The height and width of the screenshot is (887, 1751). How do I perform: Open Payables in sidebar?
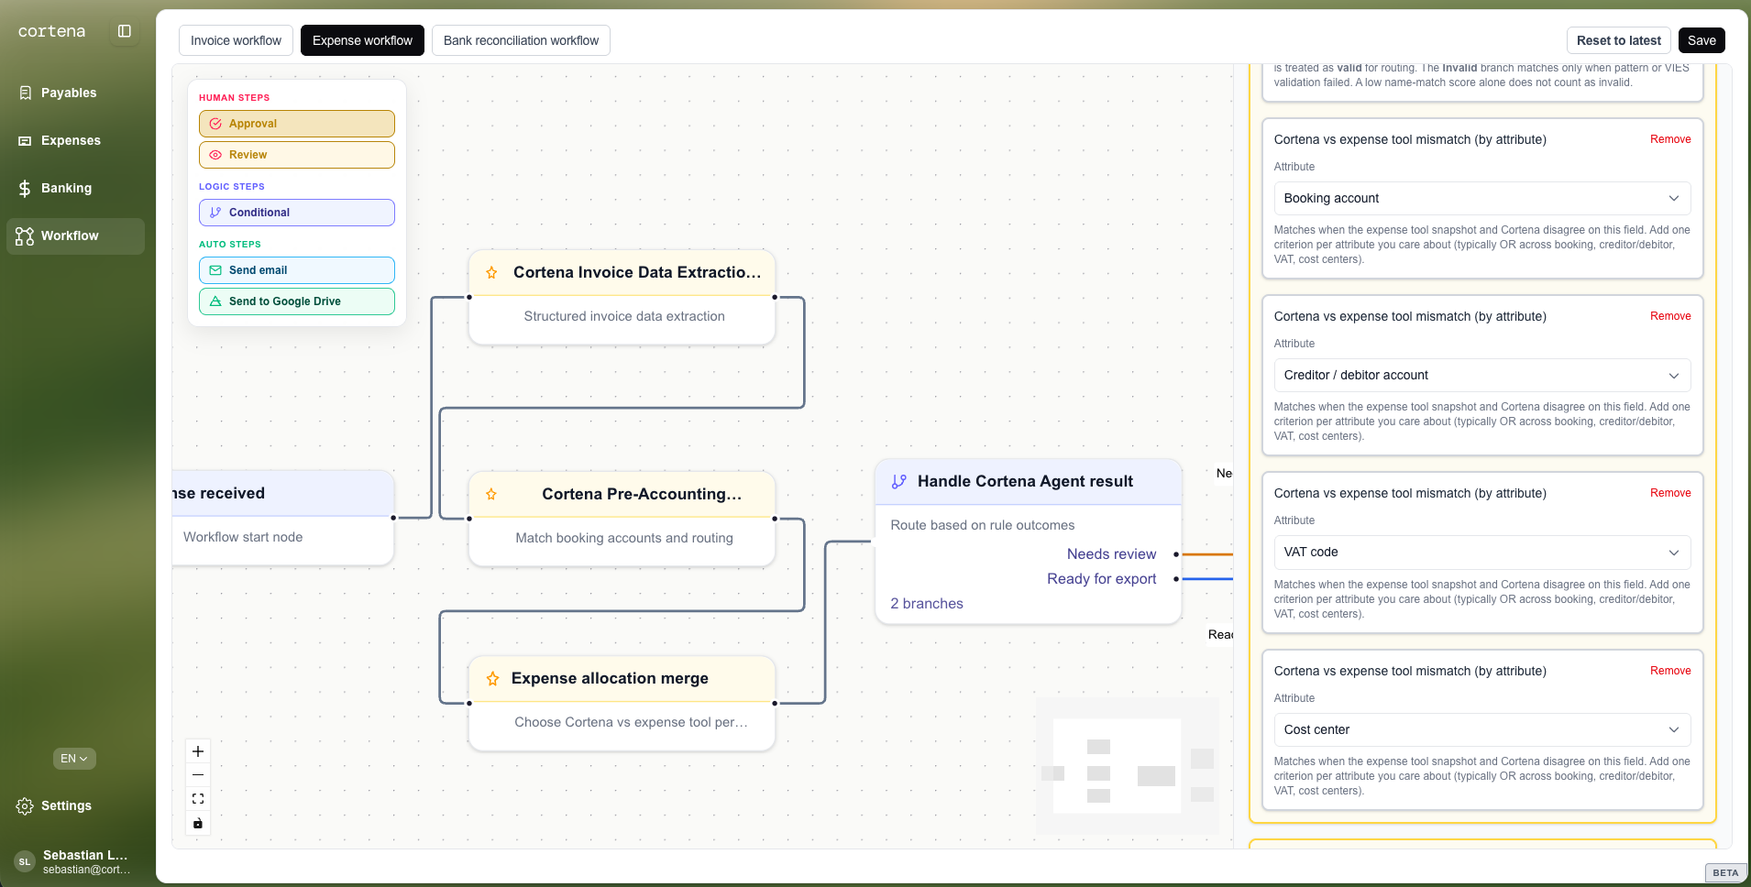coord(75,93)
